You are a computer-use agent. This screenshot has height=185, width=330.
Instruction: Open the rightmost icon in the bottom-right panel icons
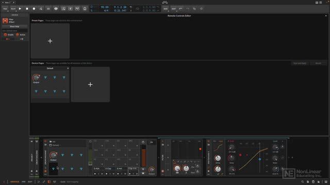326,182
